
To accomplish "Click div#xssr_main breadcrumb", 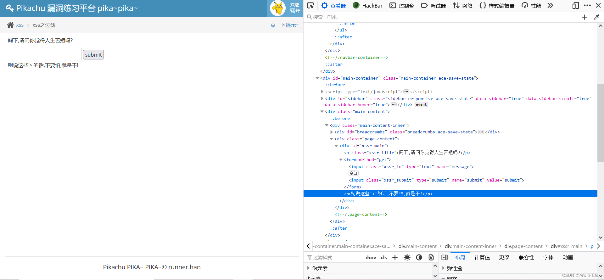I will (566, 246).
